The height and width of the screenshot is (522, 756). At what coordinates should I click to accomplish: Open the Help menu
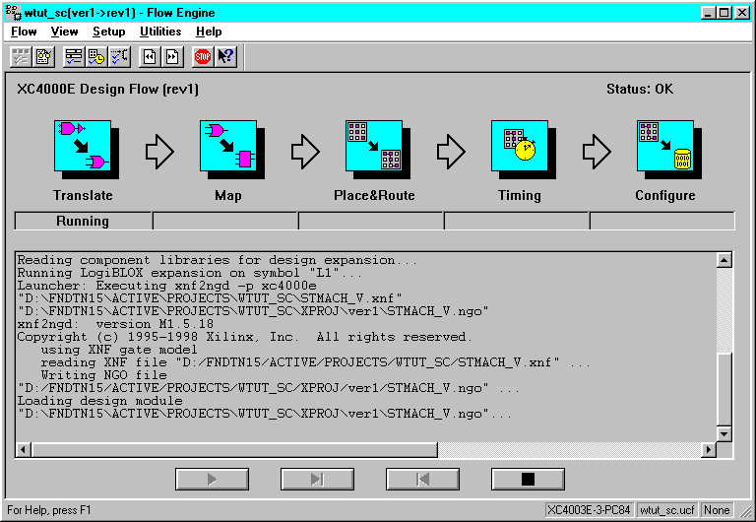209,32
